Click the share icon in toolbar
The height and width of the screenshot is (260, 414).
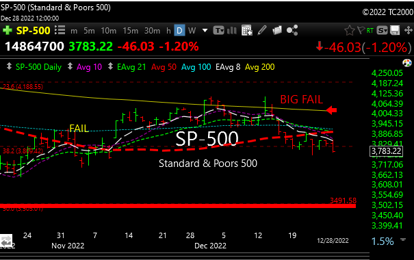(292, 30)
